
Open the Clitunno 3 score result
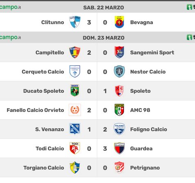(x=89, y=22)
